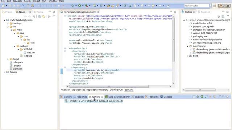
Task: Start the server with green Servers-view icon
Action: (202, 97)
